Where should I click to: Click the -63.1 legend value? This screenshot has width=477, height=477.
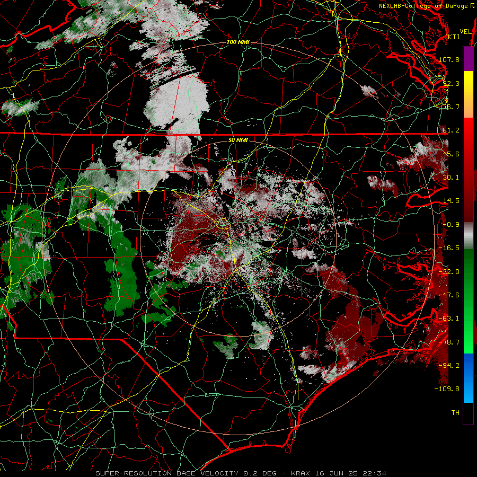tap(449, 319)
